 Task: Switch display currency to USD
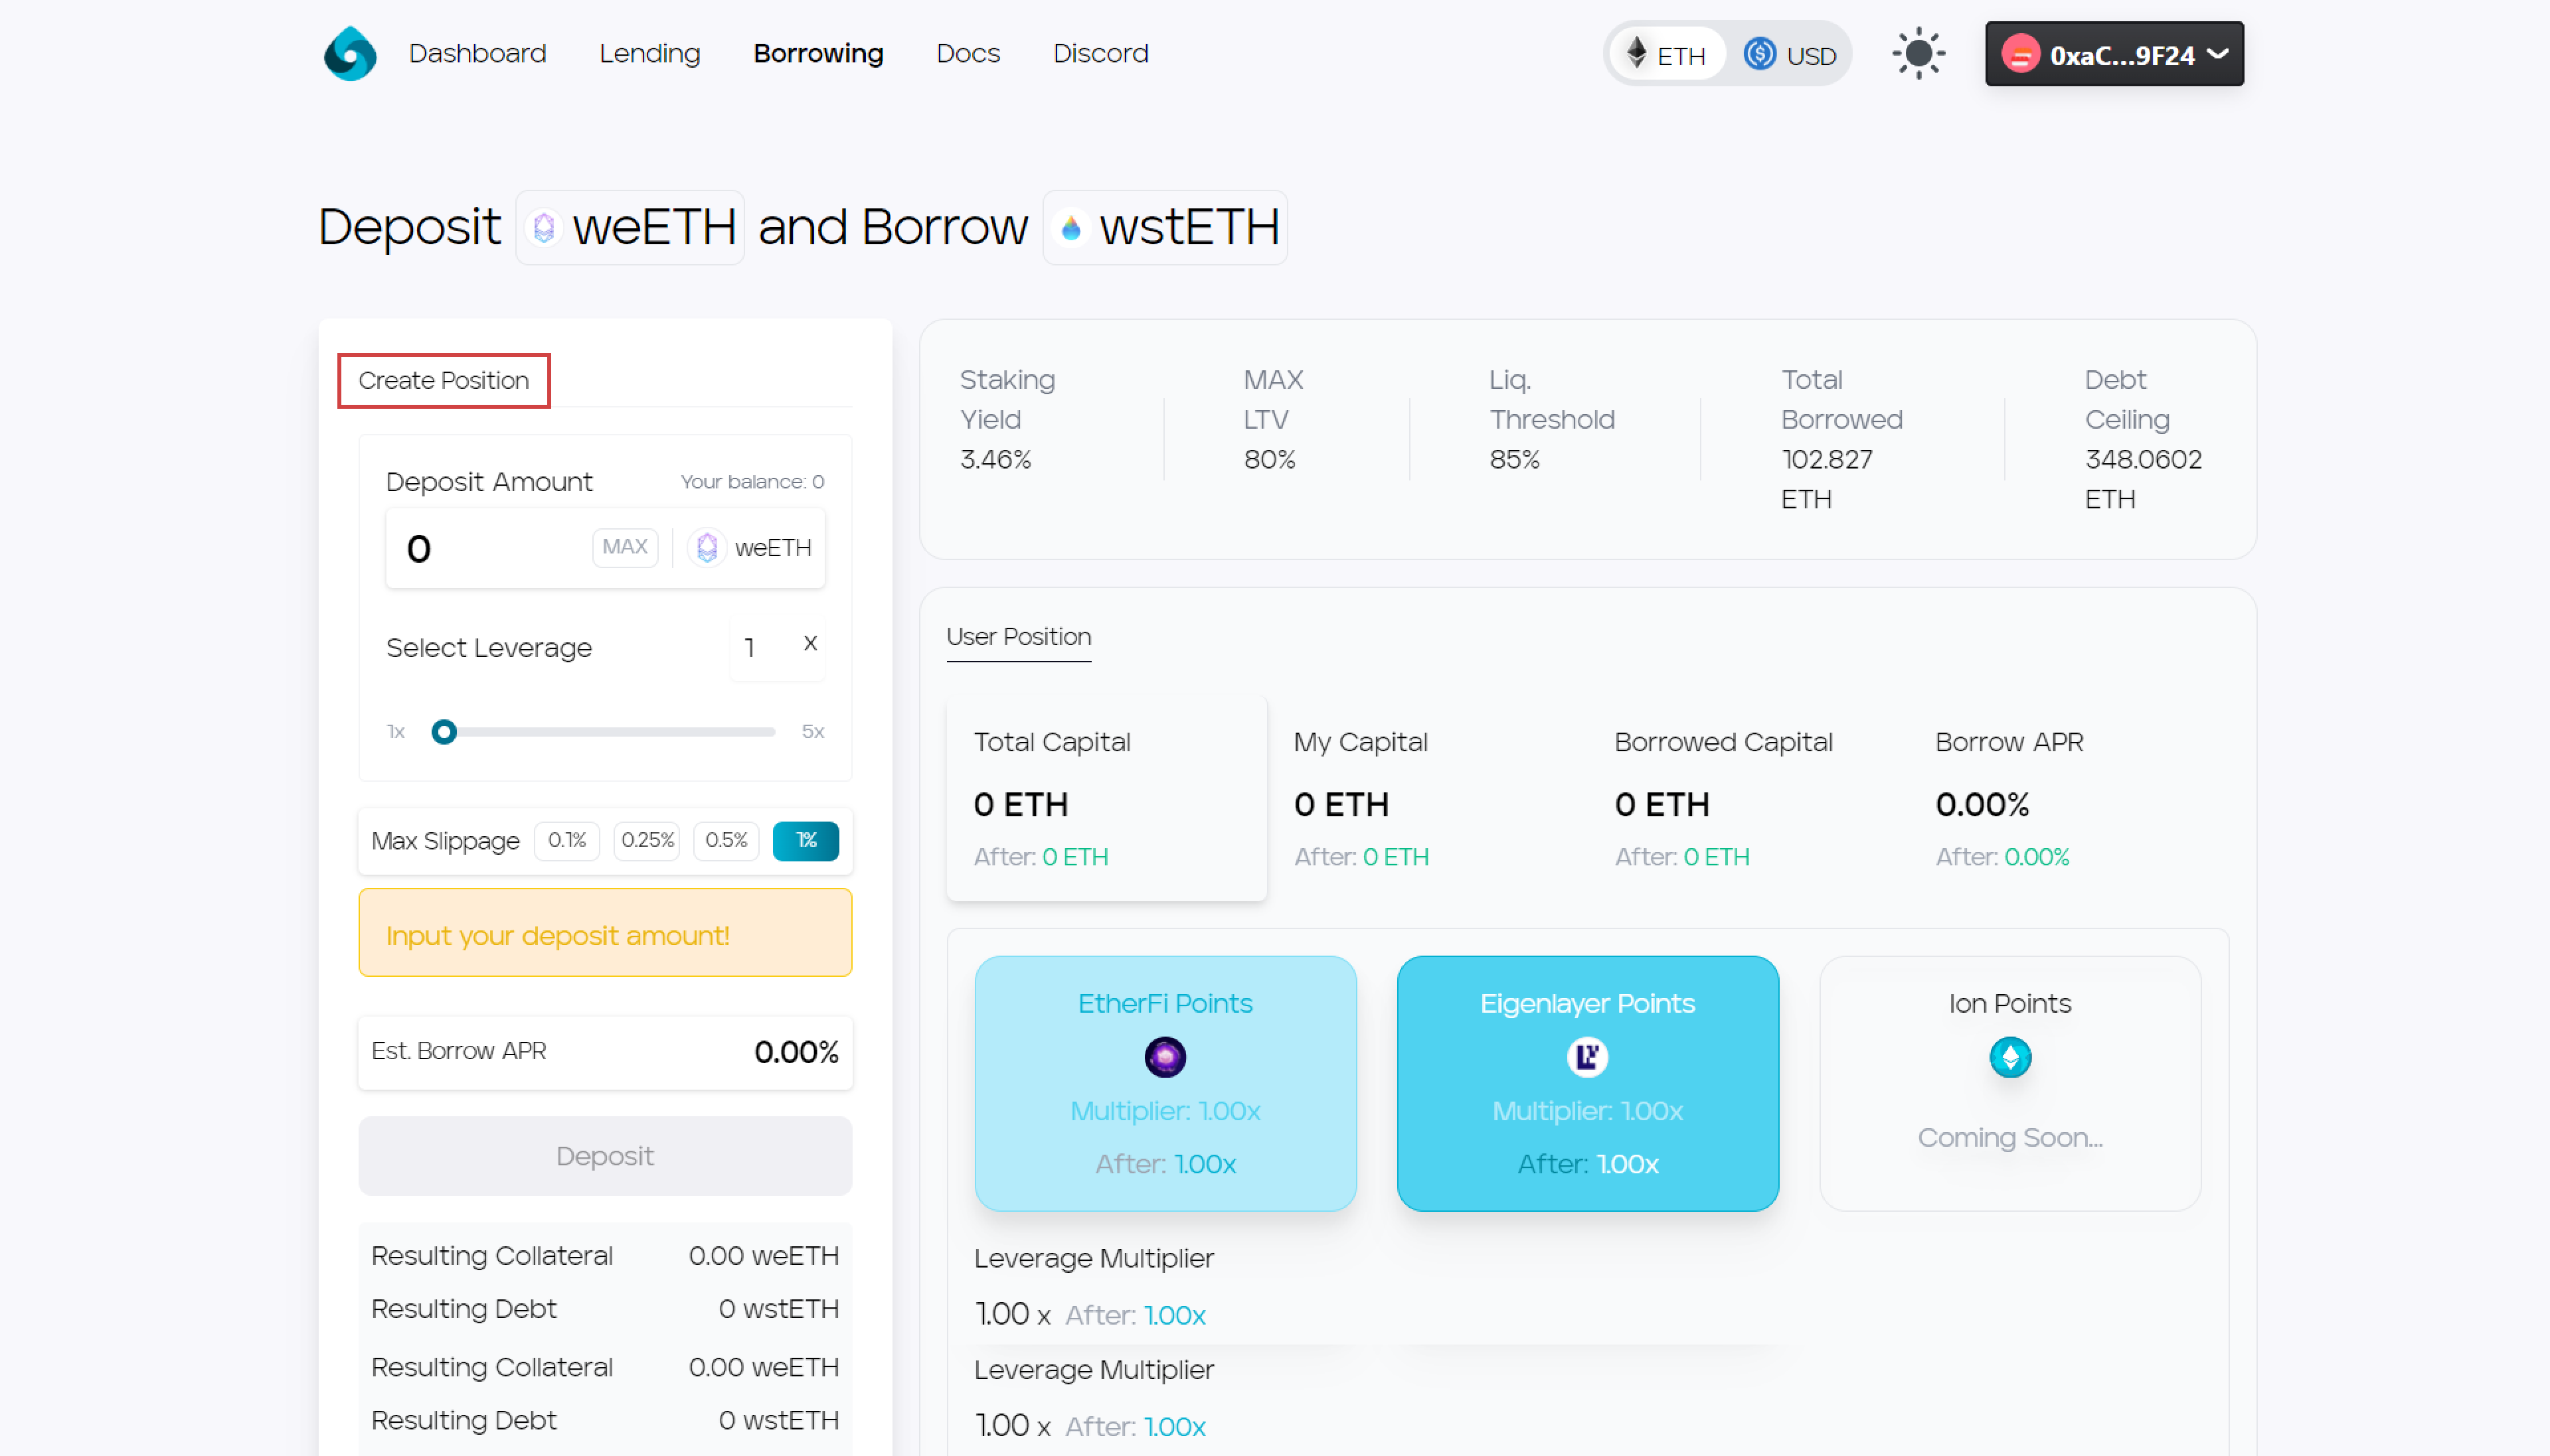click(1791, 55)
